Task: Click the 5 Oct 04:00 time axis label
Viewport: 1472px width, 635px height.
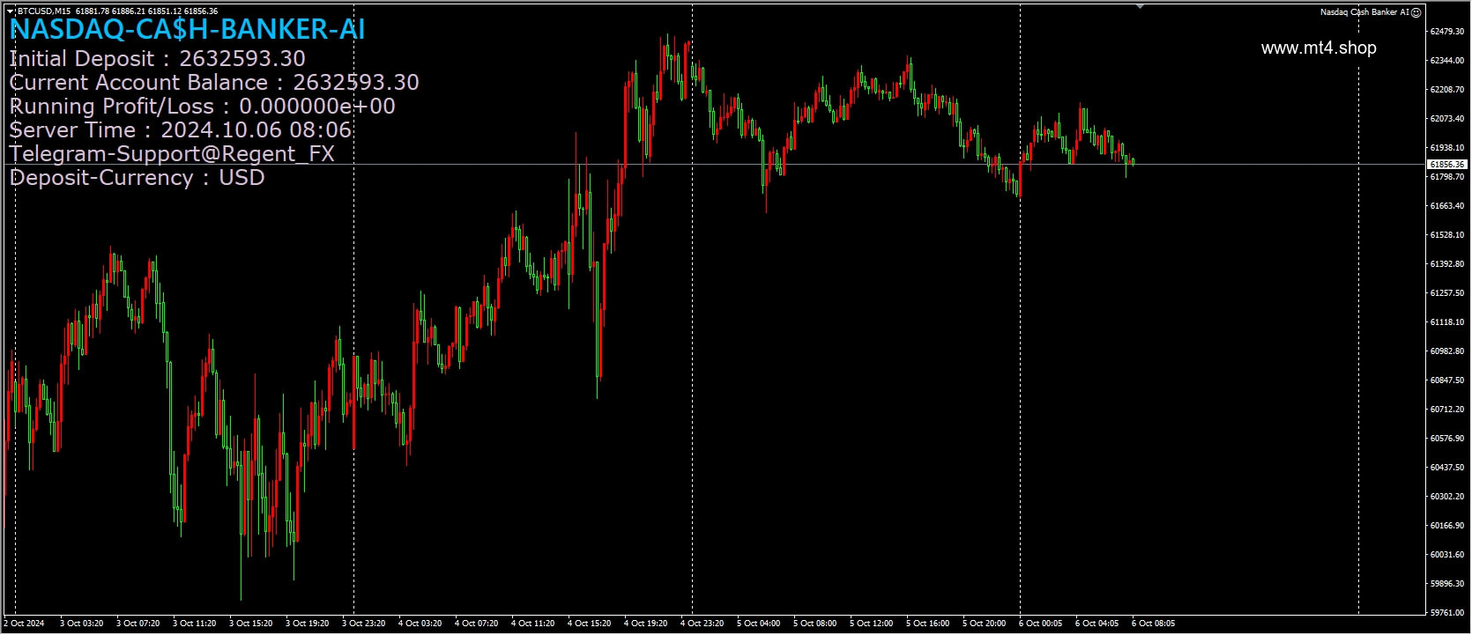Action: pos(758,624)
